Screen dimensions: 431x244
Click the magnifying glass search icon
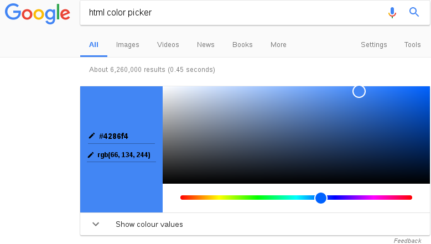point(414,12)
